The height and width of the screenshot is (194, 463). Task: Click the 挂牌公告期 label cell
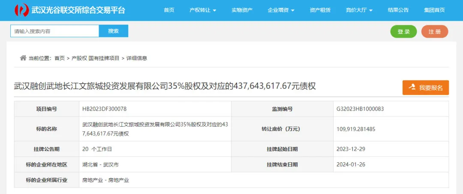pos(47,149)
